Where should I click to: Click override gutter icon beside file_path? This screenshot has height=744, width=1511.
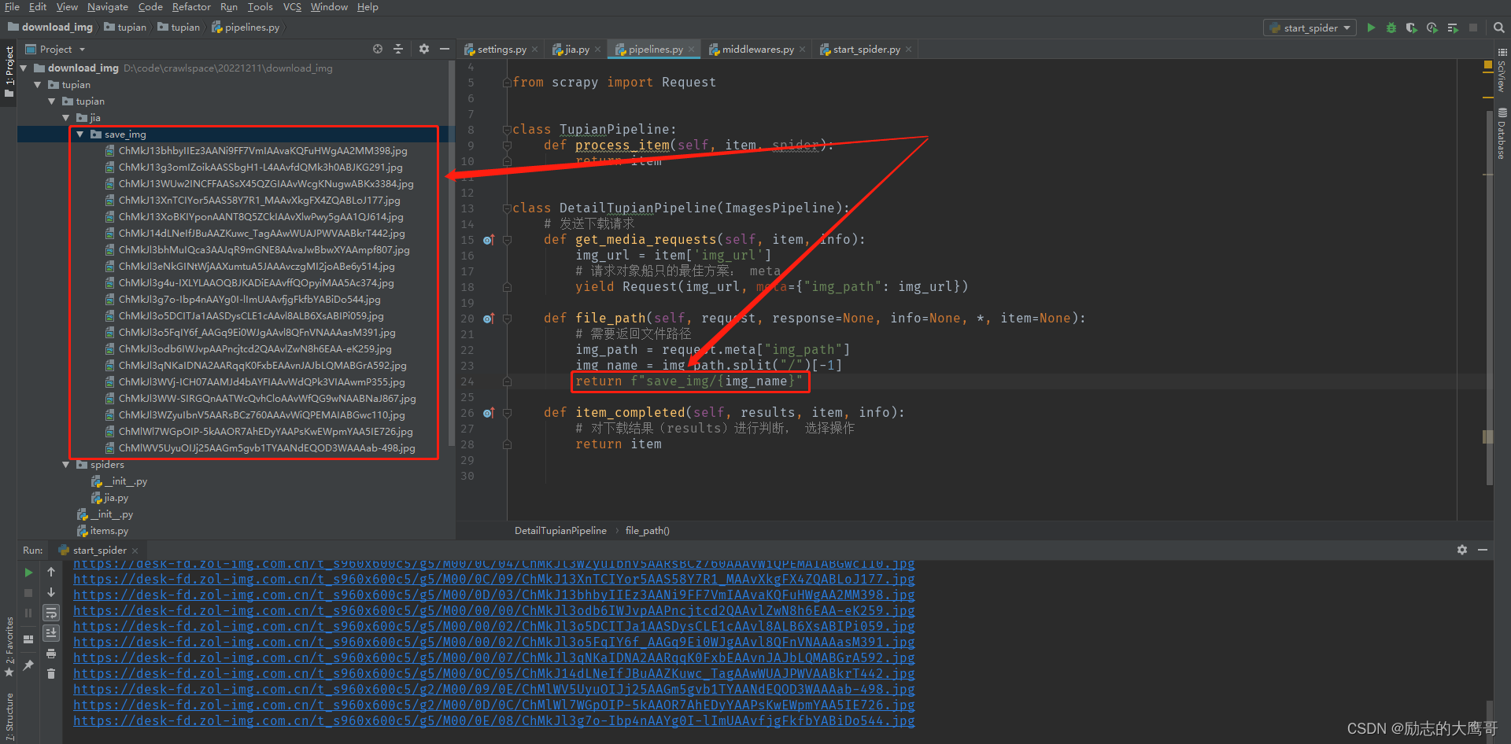click(489, 319)
